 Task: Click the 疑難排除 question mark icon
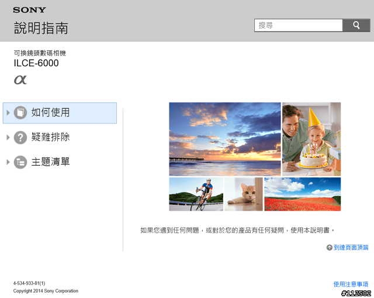pos(20,138)
